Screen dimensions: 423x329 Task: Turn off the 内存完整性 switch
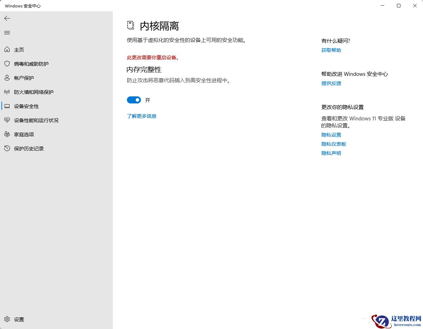click(134, 100)
